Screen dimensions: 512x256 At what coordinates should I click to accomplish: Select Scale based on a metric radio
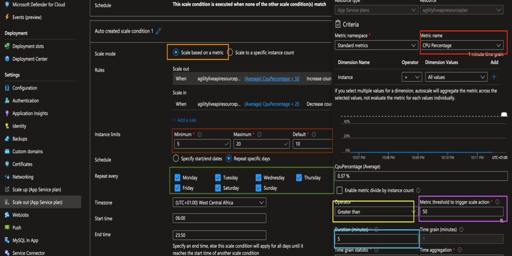pos(176,52)
